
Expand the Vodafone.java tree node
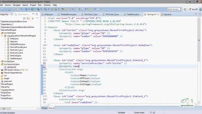click(5, 59)
